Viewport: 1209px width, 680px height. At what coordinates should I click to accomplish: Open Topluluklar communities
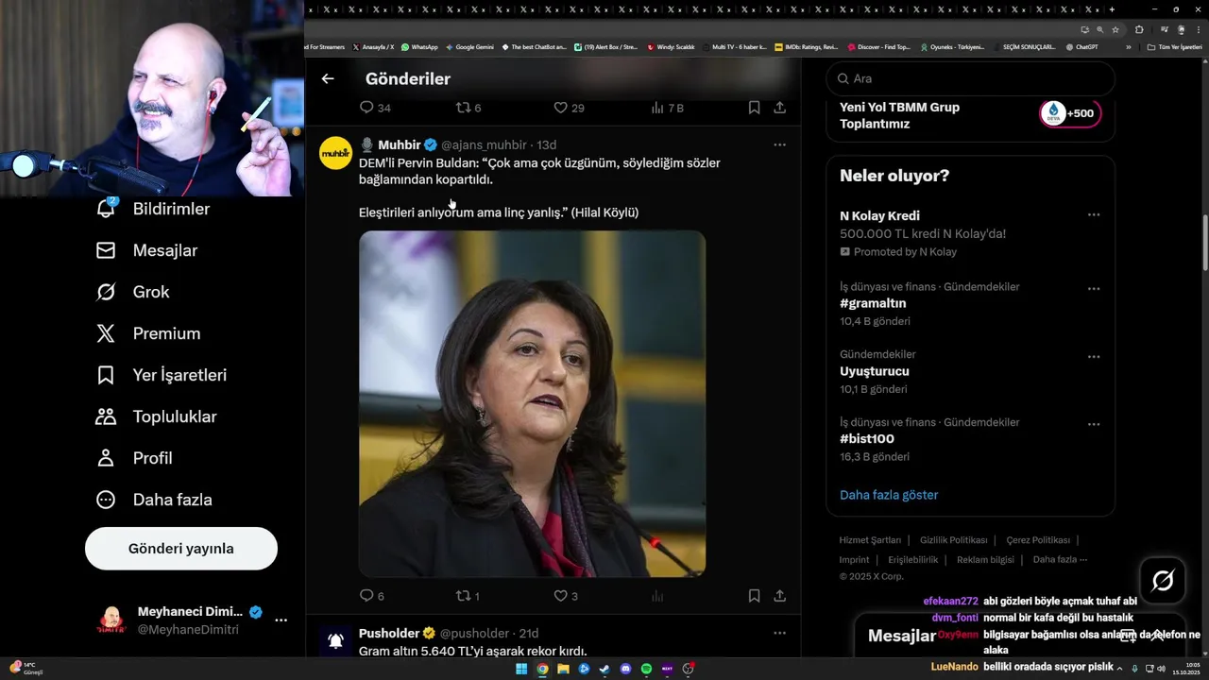click(157, 416)
